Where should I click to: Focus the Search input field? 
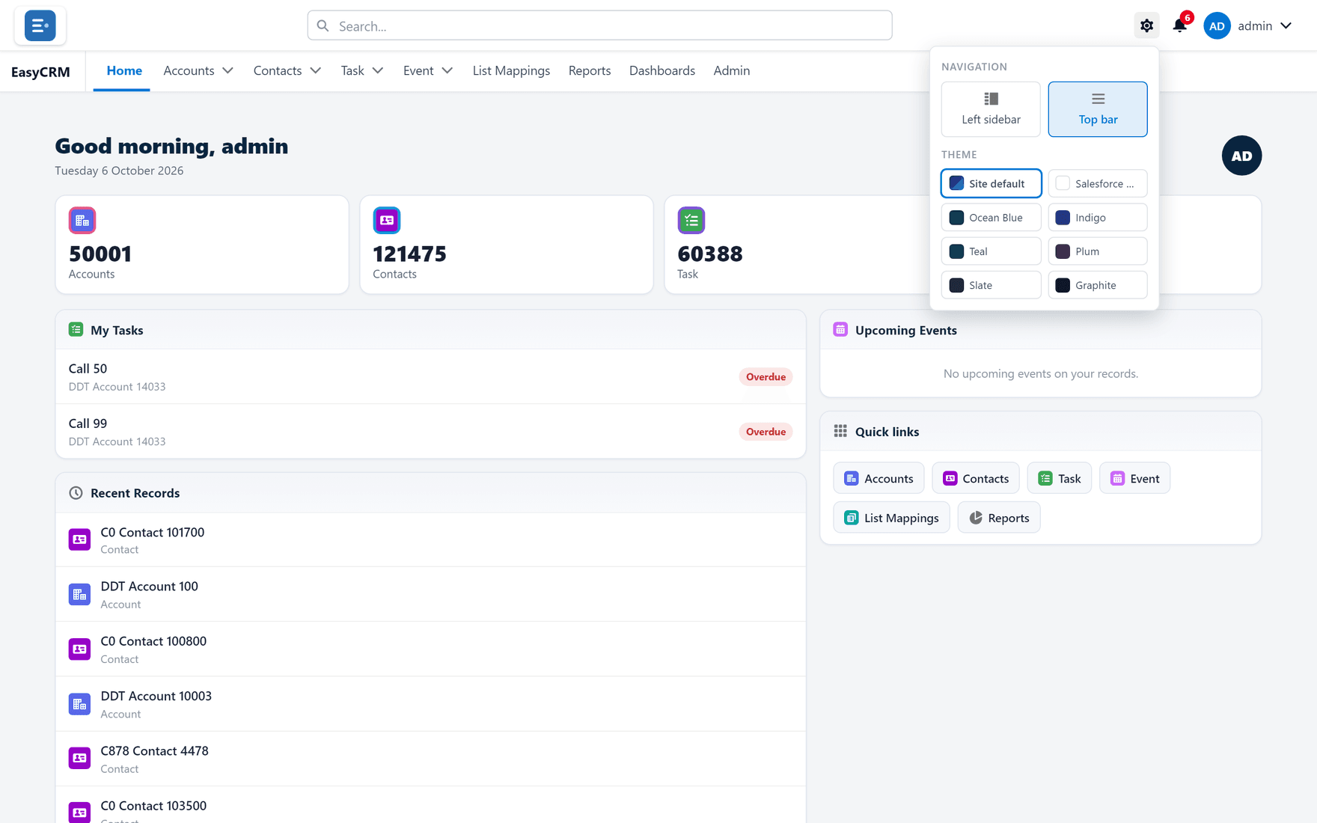pyautogui.click(x=599, y=25)
